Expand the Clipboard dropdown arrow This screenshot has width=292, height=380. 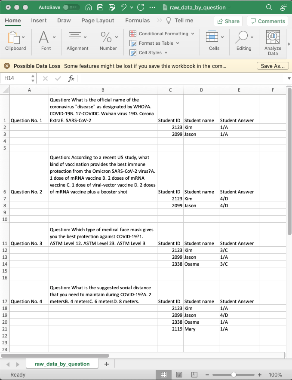pyautogui.click(x=23, y=37)
